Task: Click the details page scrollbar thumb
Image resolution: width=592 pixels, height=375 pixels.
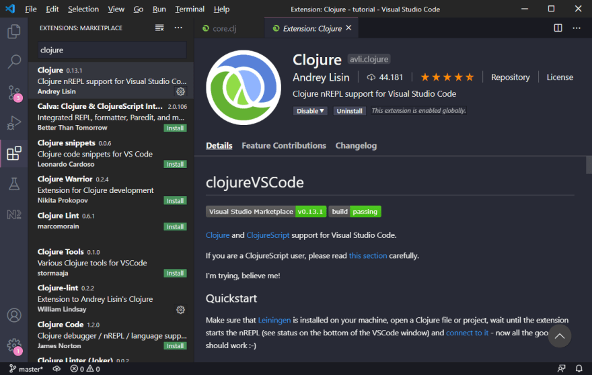Action: [x=589, y=165]
